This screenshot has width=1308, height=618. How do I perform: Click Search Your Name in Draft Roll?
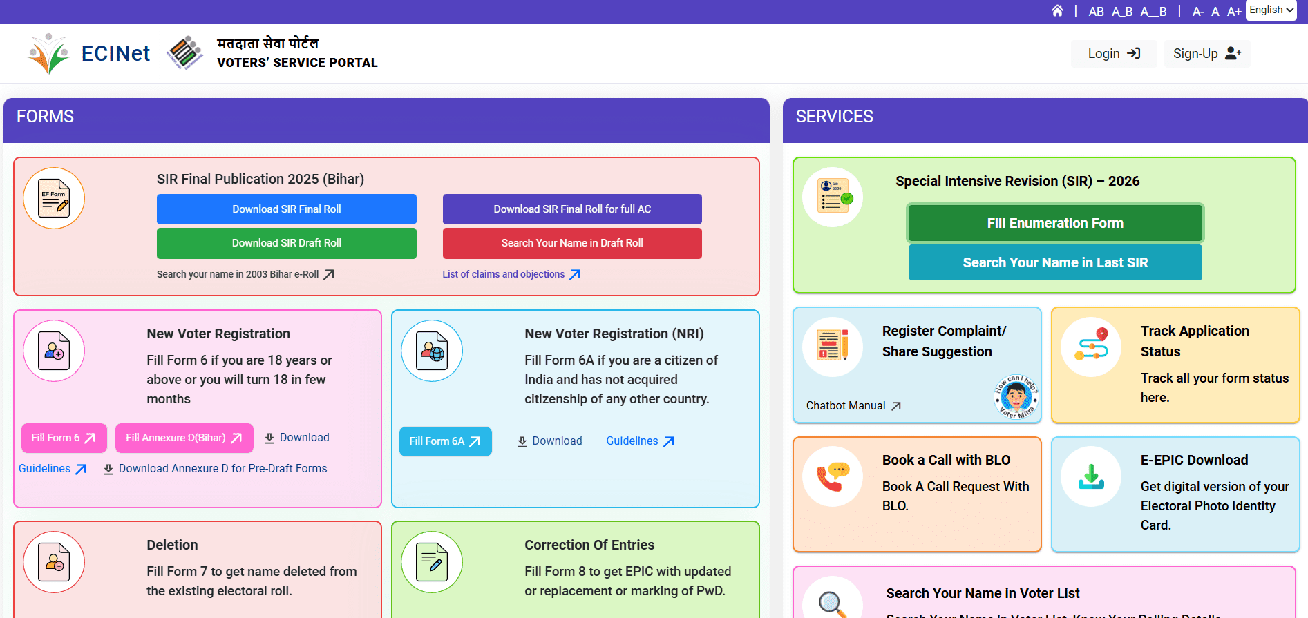tap(571, 243)
